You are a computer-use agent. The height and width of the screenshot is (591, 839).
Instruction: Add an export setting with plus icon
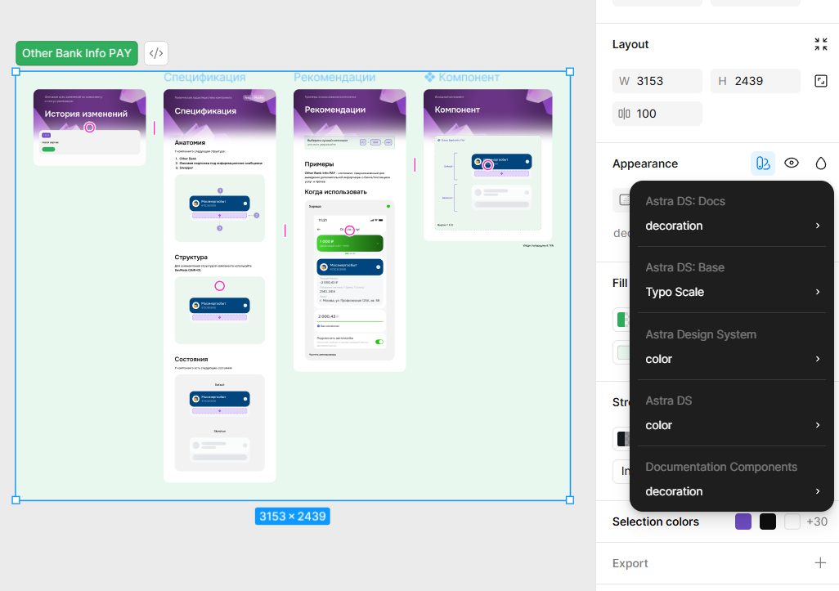pos(820,562)
